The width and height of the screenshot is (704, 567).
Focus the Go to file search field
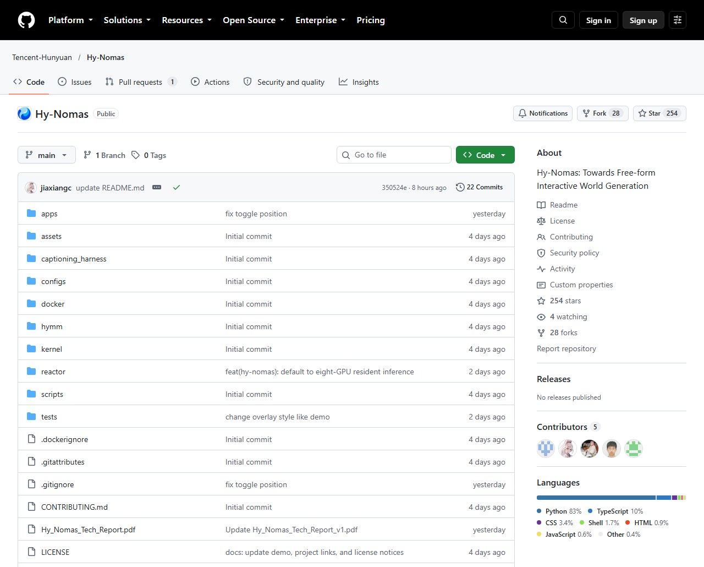click(394, 155)
